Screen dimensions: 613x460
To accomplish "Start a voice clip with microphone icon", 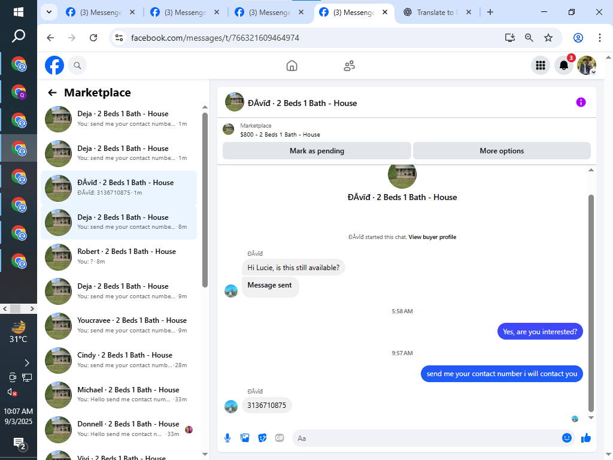I will (x=227, y=438).
